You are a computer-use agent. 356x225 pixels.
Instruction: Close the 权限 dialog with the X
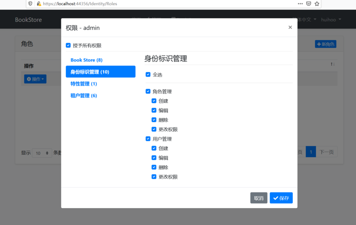click(290, 27)
